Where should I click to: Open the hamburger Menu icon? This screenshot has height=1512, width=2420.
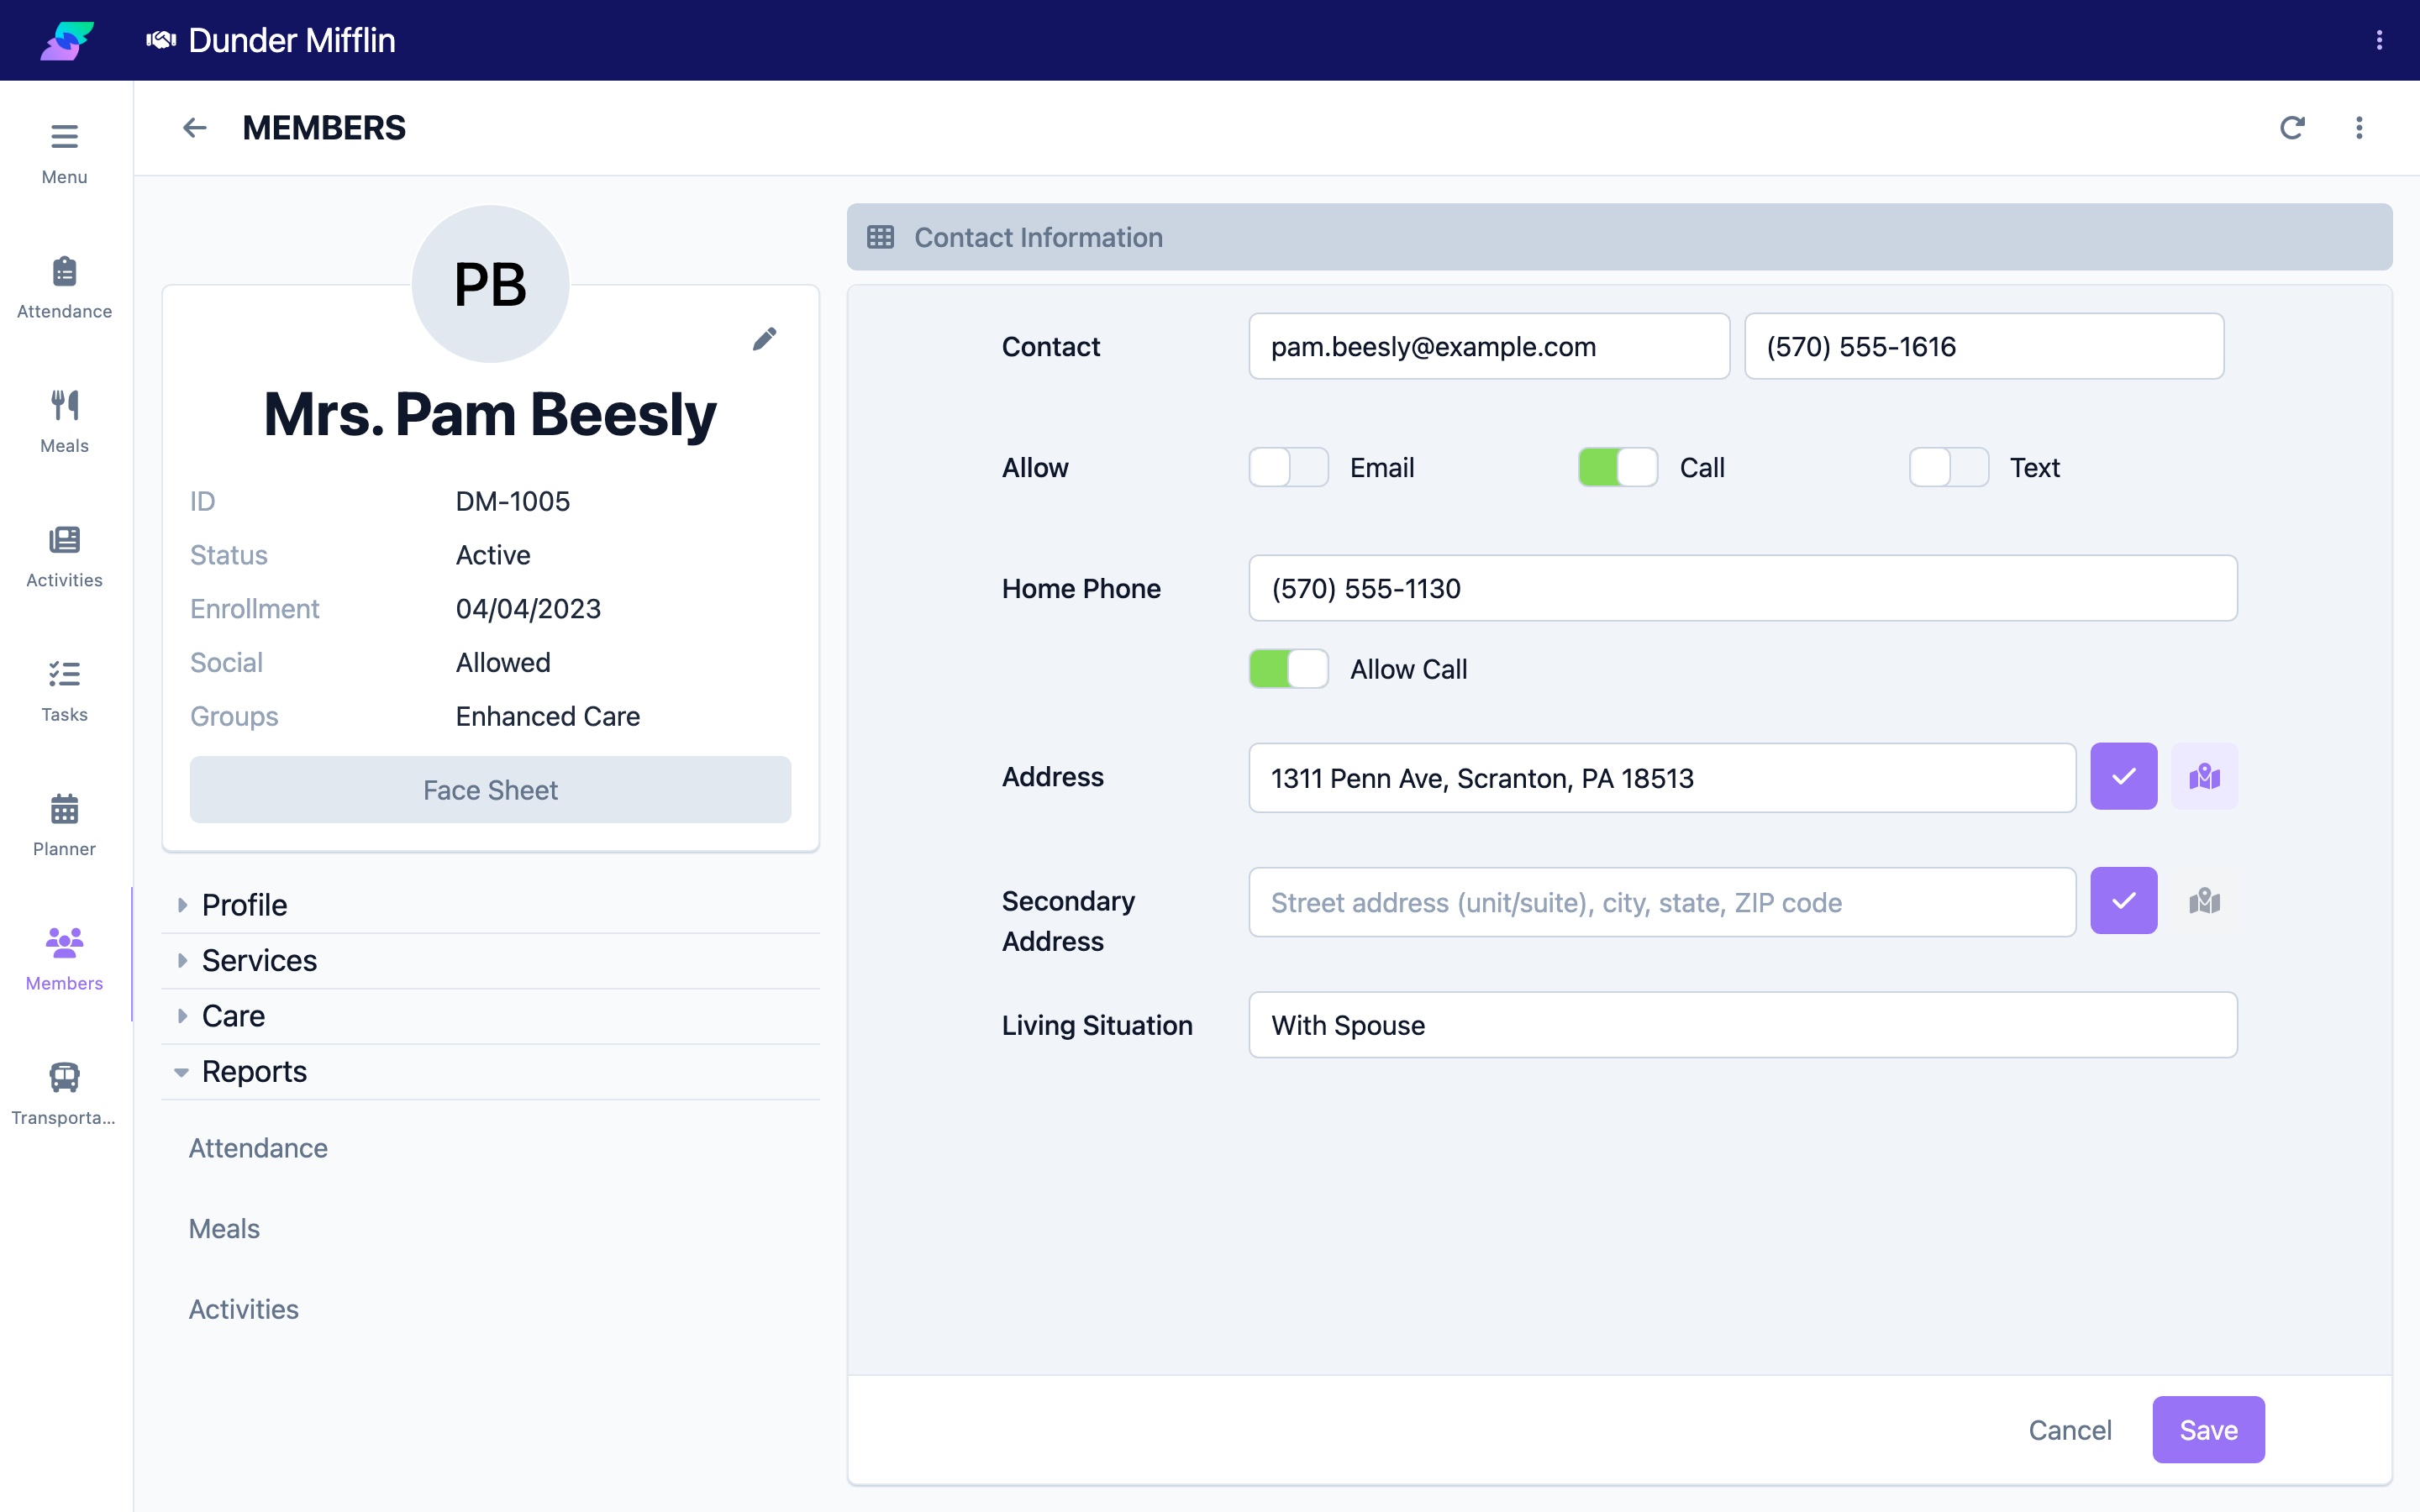64,136
